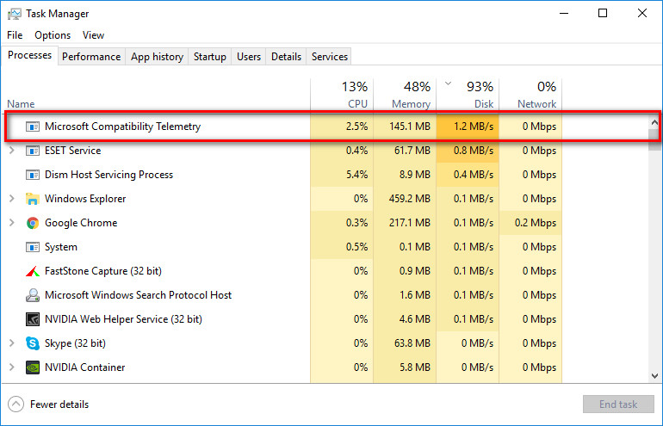Collapse view with Fewer details arrow
The width and height of the screenshot is (663, 426).
(16, 404)
